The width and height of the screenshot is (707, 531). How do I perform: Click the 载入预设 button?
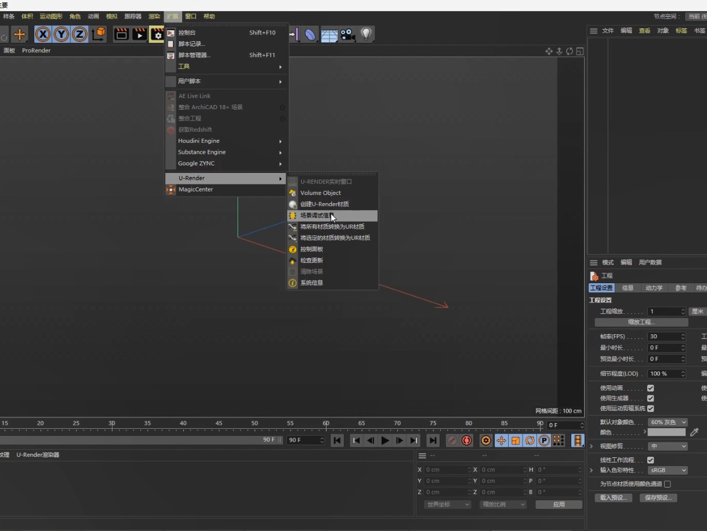612,497
